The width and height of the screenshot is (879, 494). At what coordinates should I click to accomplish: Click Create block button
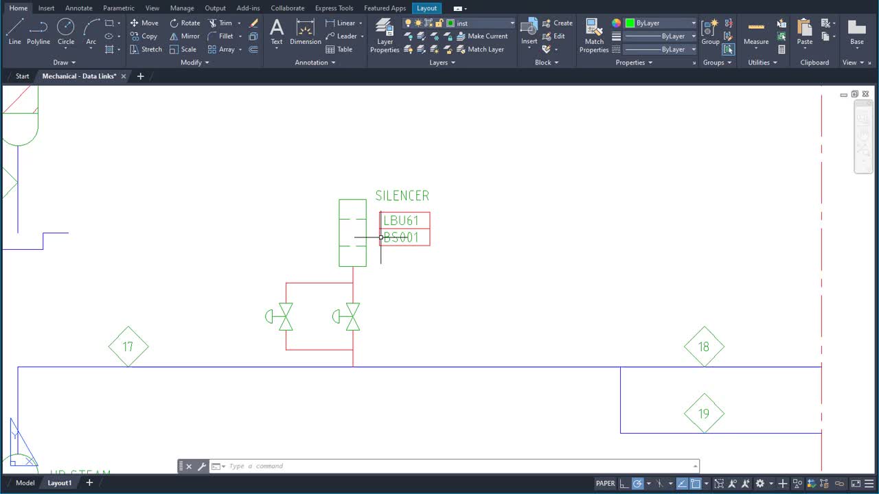pos(557,23)
